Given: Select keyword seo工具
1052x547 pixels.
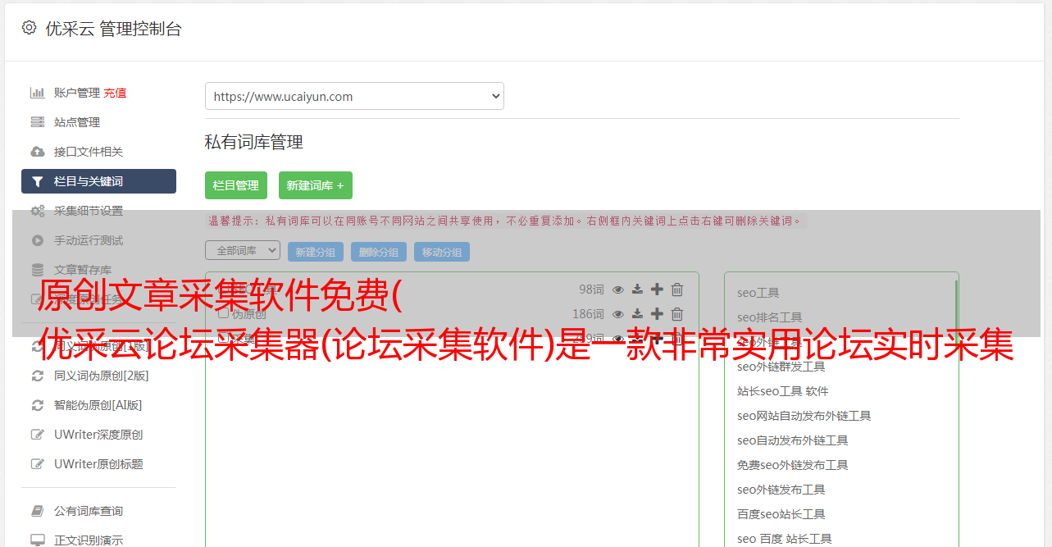Looking at the screenshot, I should (x=758, y=293).
